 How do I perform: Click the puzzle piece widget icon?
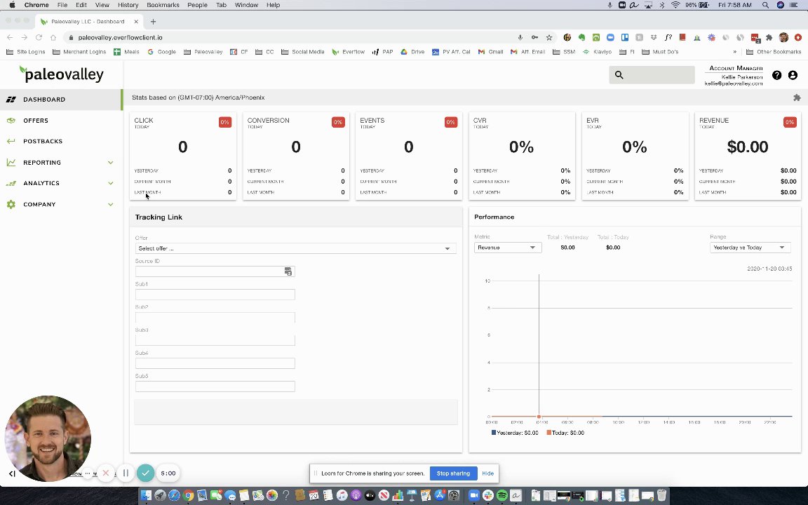point(797,97)
